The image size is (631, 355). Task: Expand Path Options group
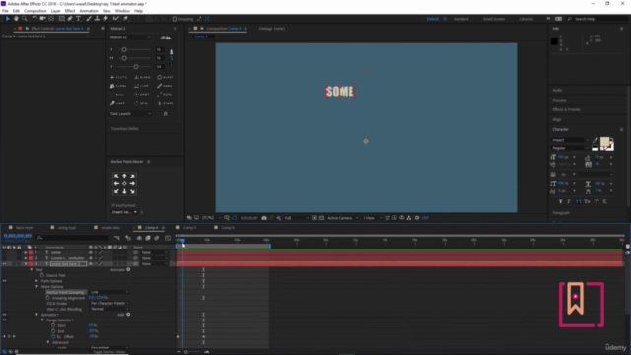[x=37, y=281]
